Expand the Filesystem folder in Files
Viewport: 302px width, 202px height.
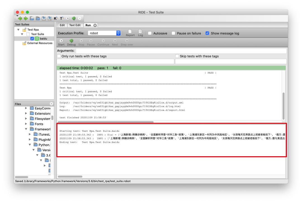pos(26,119)
